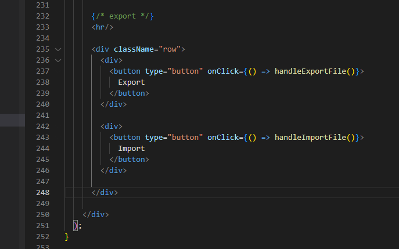The image size is (399, 249).
Task: Click className attribute on line 235
Action: (134, 49)
